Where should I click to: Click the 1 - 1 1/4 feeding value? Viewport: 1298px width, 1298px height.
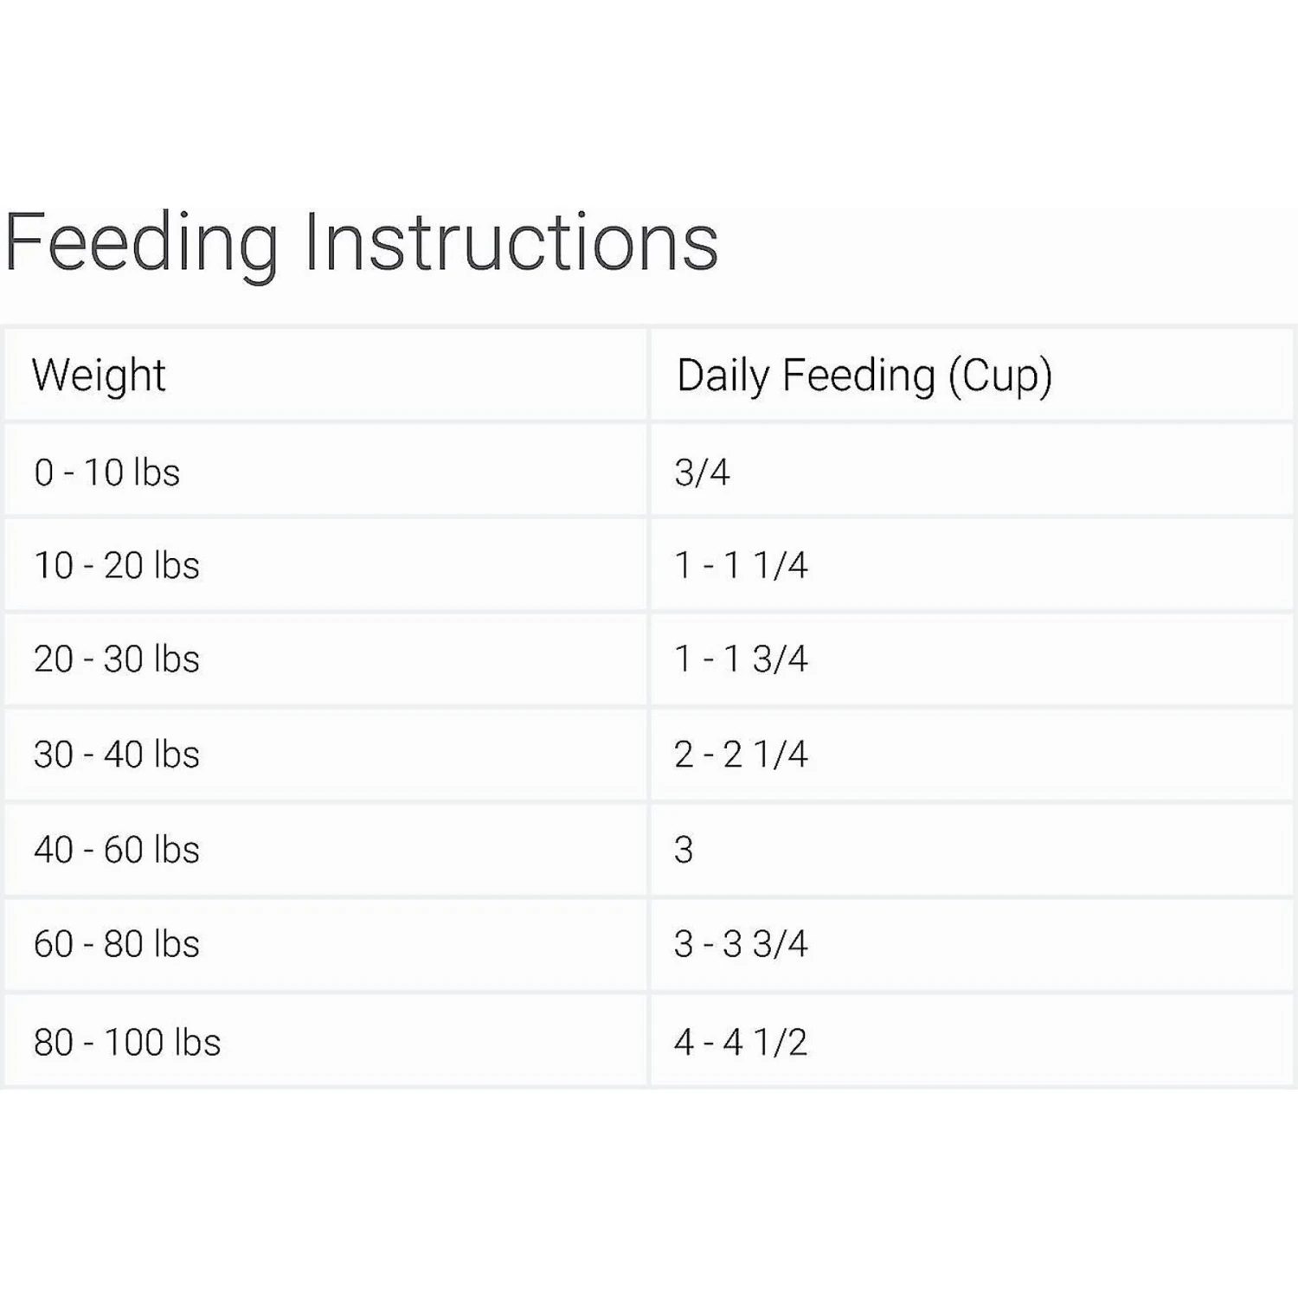(x=741, y=566)
